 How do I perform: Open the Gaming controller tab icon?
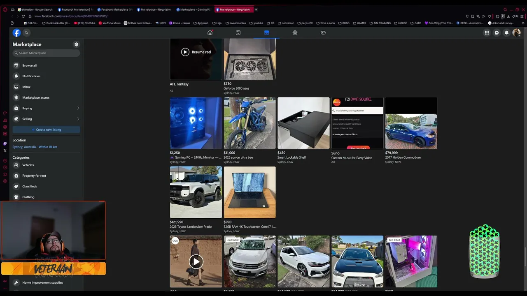323,32
